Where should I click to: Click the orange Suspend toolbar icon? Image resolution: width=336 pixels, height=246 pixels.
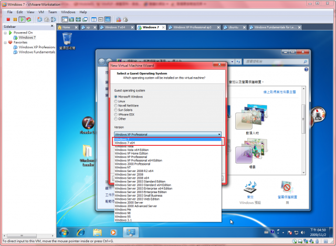[x=15, y=19]
